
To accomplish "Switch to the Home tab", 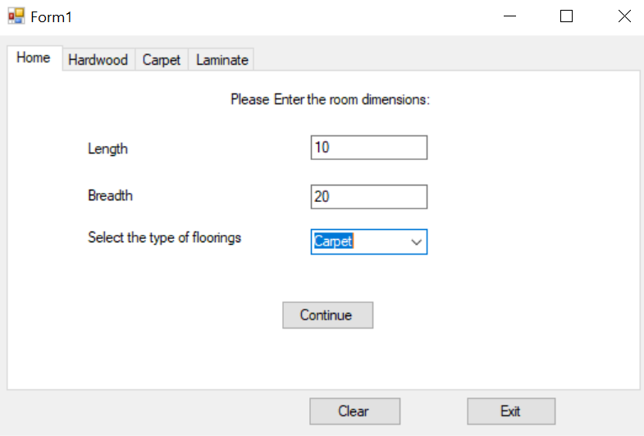I will coord(34,58).
